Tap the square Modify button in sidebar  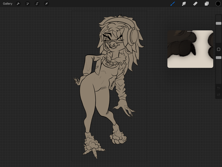click(218, 49)
